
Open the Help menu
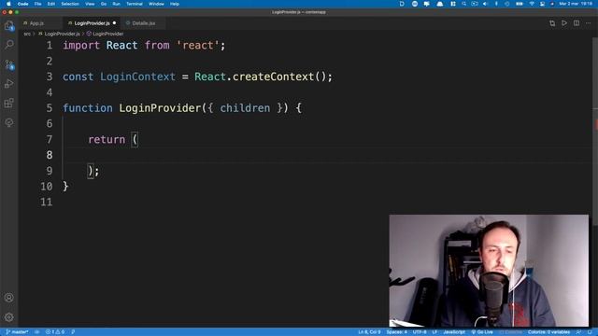[175, 4]
